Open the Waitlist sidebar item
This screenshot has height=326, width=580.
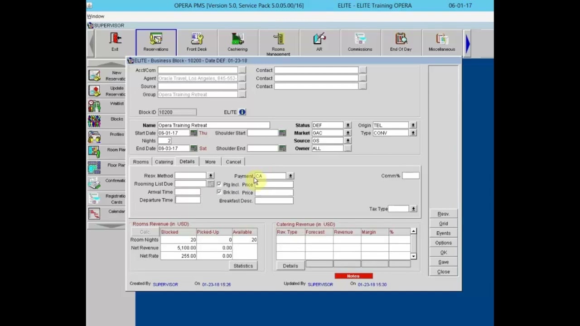(106, 106)
